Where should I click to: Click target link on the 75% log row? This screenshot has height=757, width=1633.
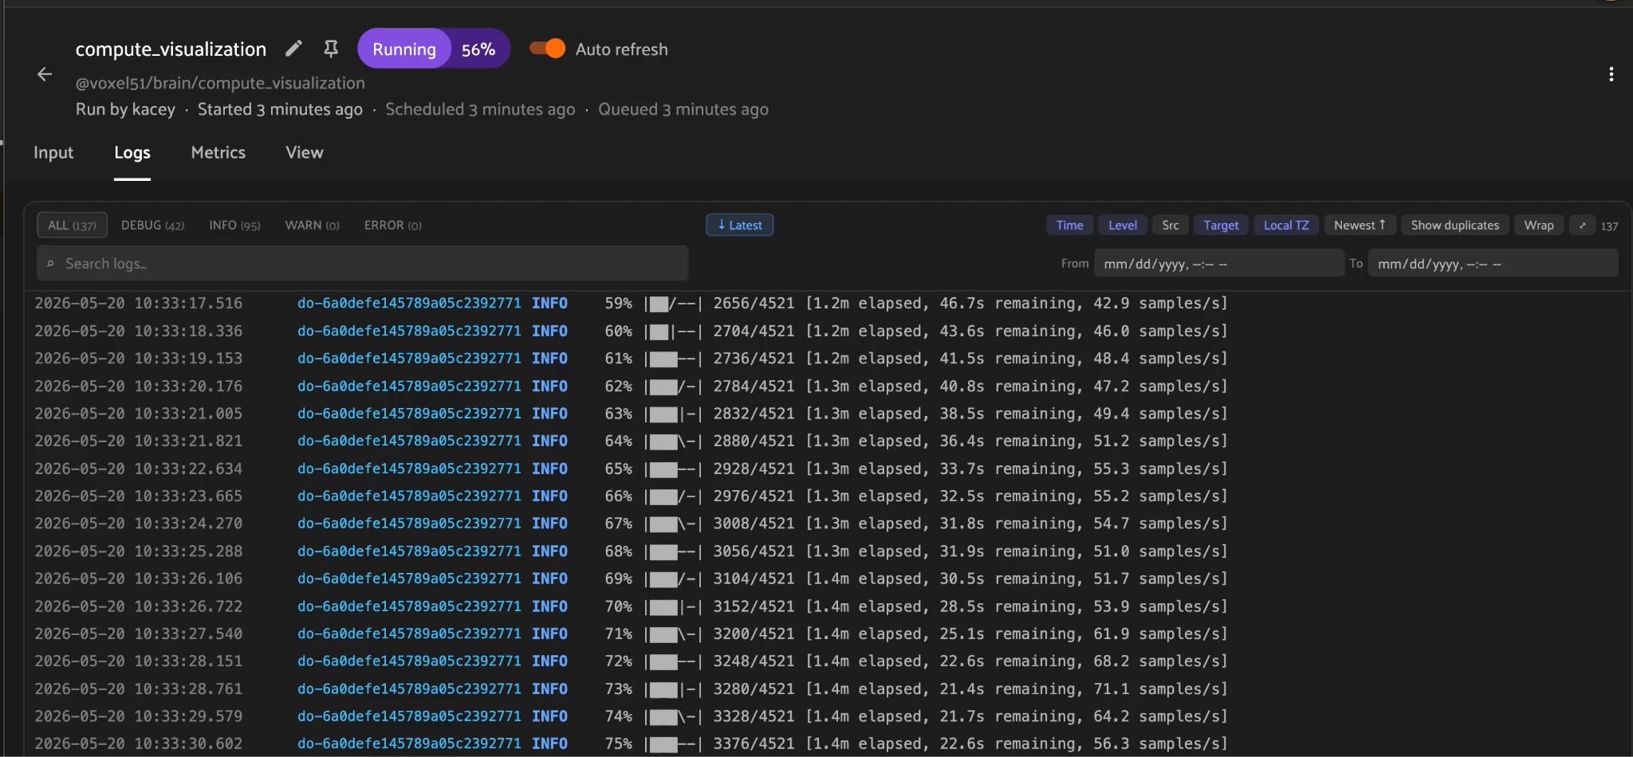[409, 743]
